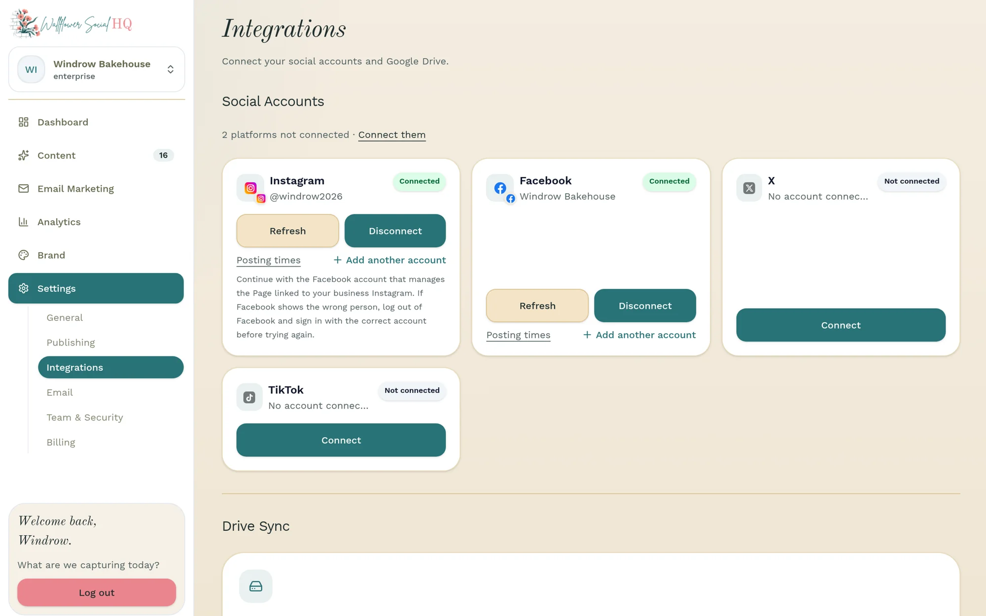Click the Log out button
Image resolution: width=986 pixels, height=616 pixels.
pos(97,592)
